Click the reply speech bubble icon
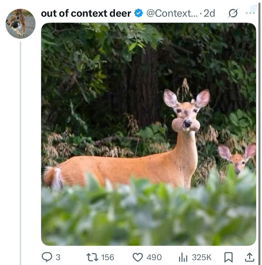262x265 pixels. [x=46, y=257]
